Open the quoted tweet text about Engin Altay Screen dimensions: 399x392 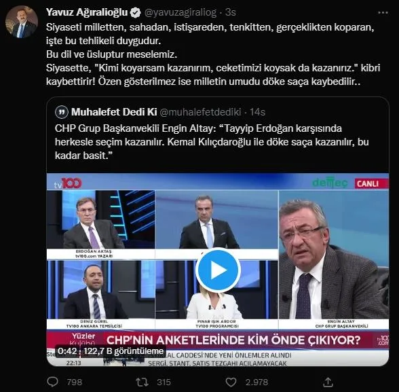(212, 142)
